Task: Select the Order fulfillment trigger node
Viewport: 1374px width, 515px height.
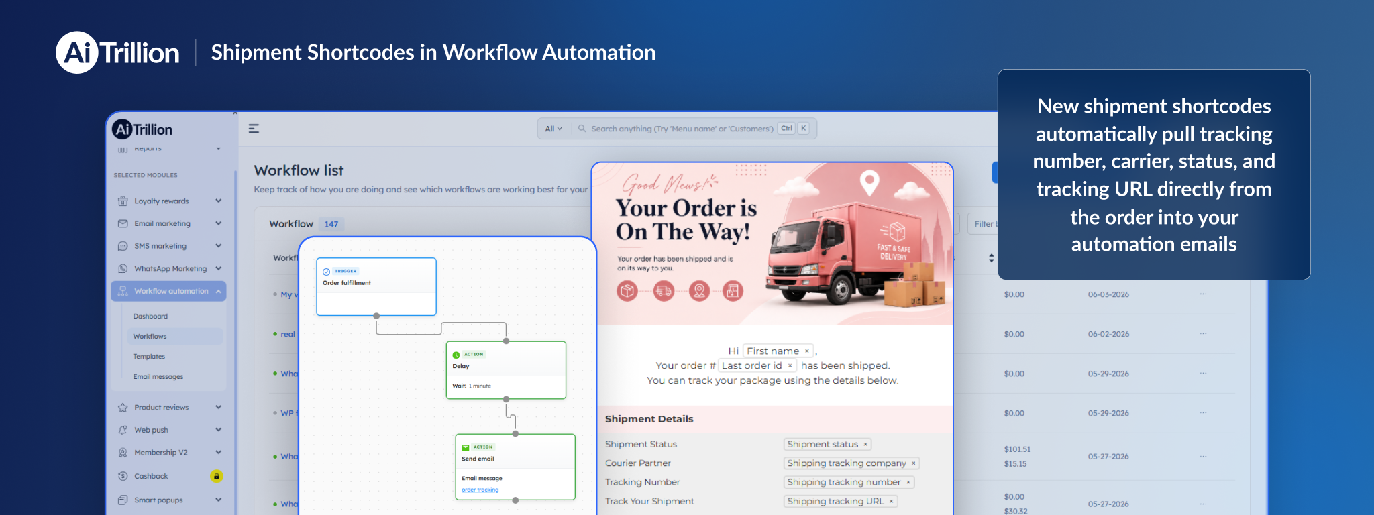Action: pyautogui.click(x=376, y=286)
